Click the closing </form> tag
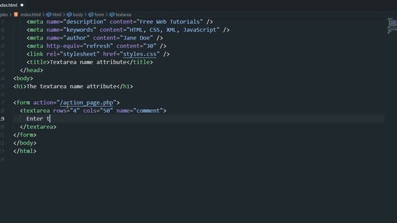 tap(25, 135)
